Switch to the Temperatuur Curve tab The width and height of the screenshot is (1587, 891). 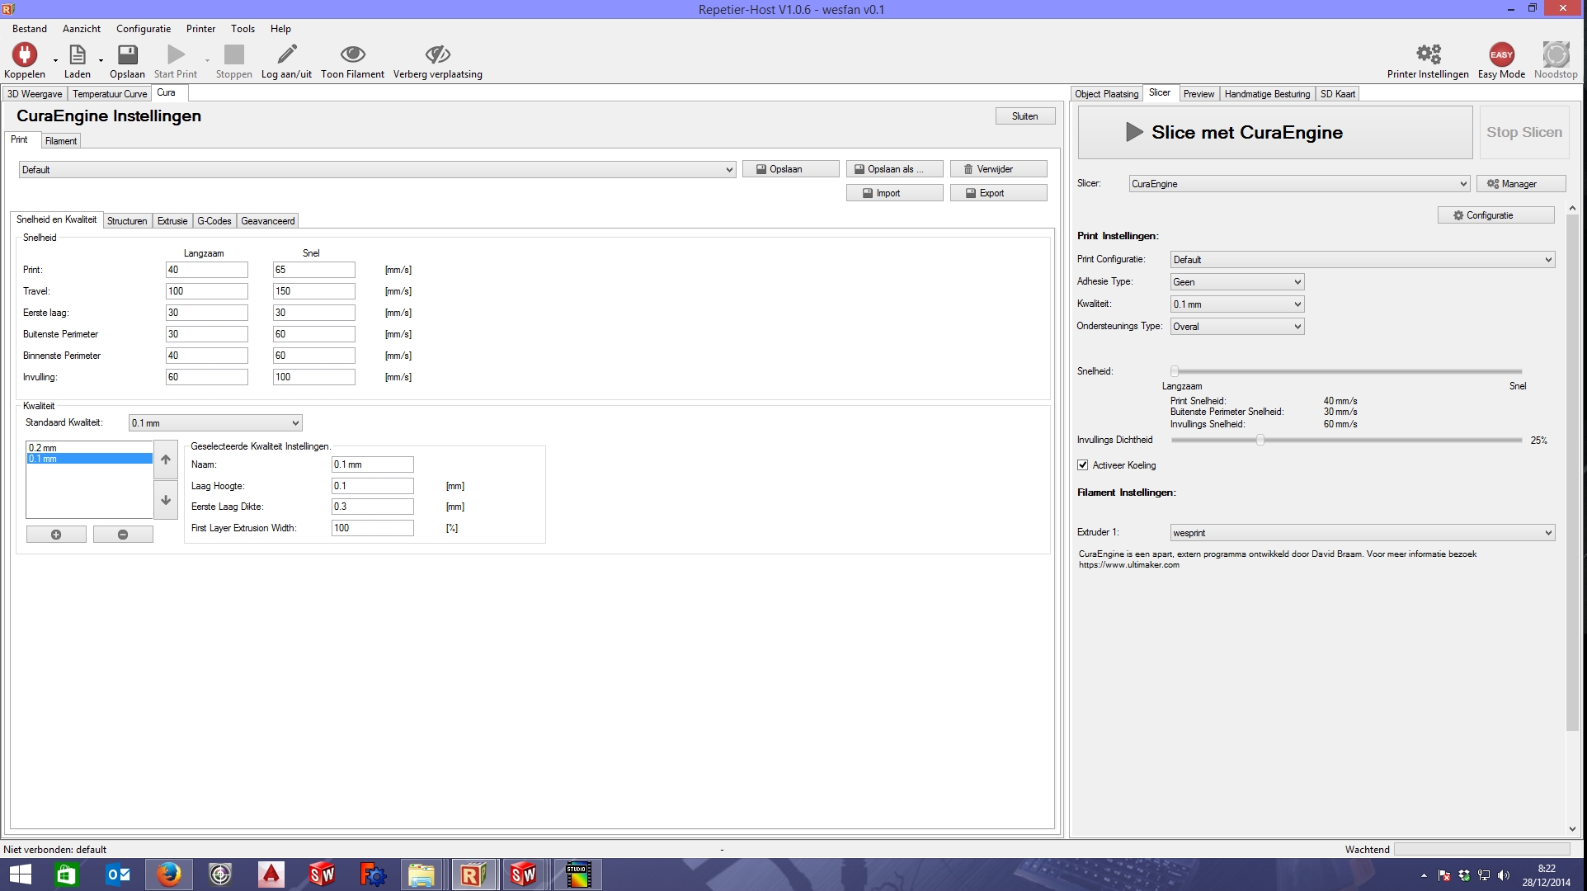tap(110, 94)
